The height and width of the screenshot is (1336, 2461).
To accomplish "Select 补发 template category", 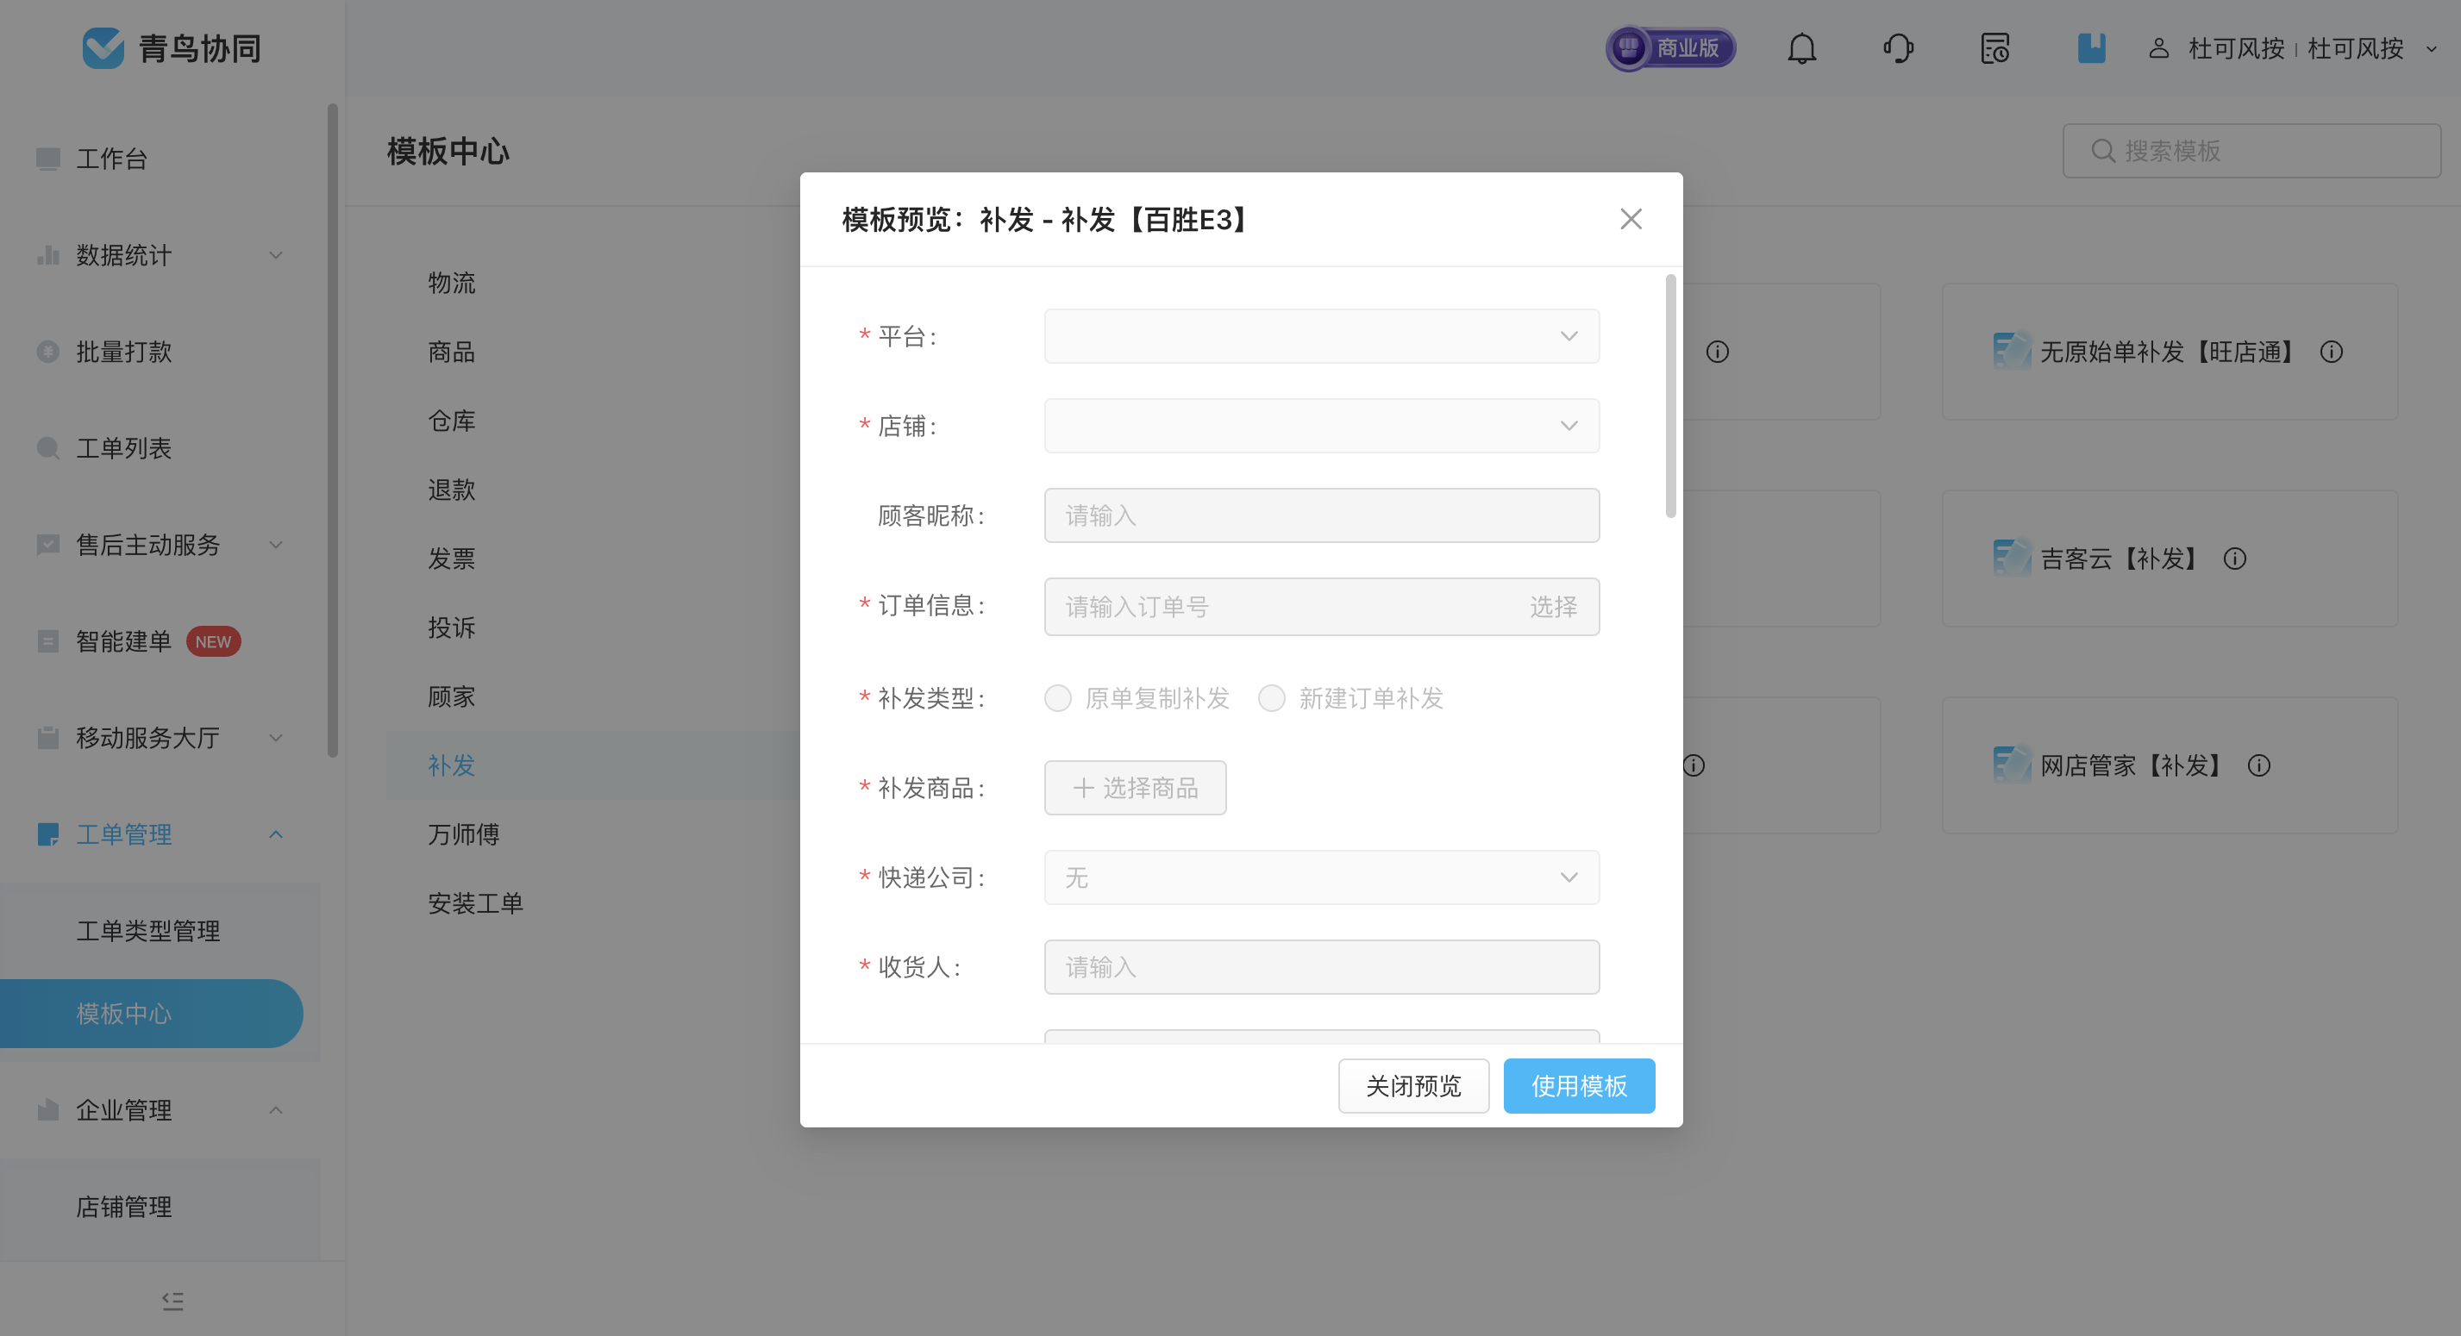I will [x=452, y=765].
